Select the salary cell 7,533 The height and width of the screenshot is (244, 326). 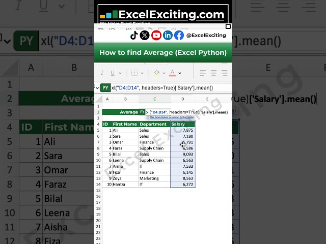tap(183, 166)
